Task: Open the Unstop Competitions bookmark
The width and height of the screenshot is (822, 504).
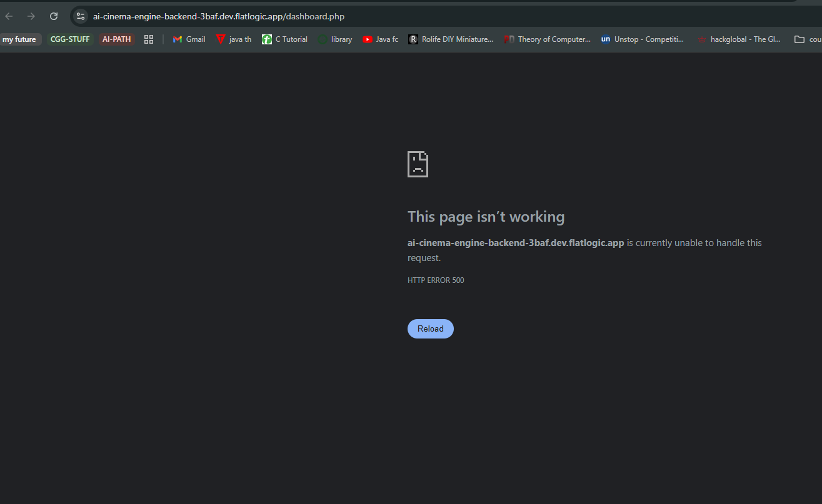Action: click(x=642, y=39)
